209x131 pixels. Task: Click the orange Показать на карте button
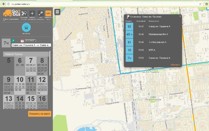40,114
